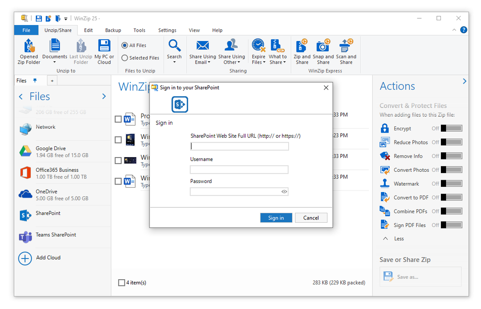Click the blue help question mark icon
Image resolution: width=481 pixels, height=309 pixels.
[464, 30]
